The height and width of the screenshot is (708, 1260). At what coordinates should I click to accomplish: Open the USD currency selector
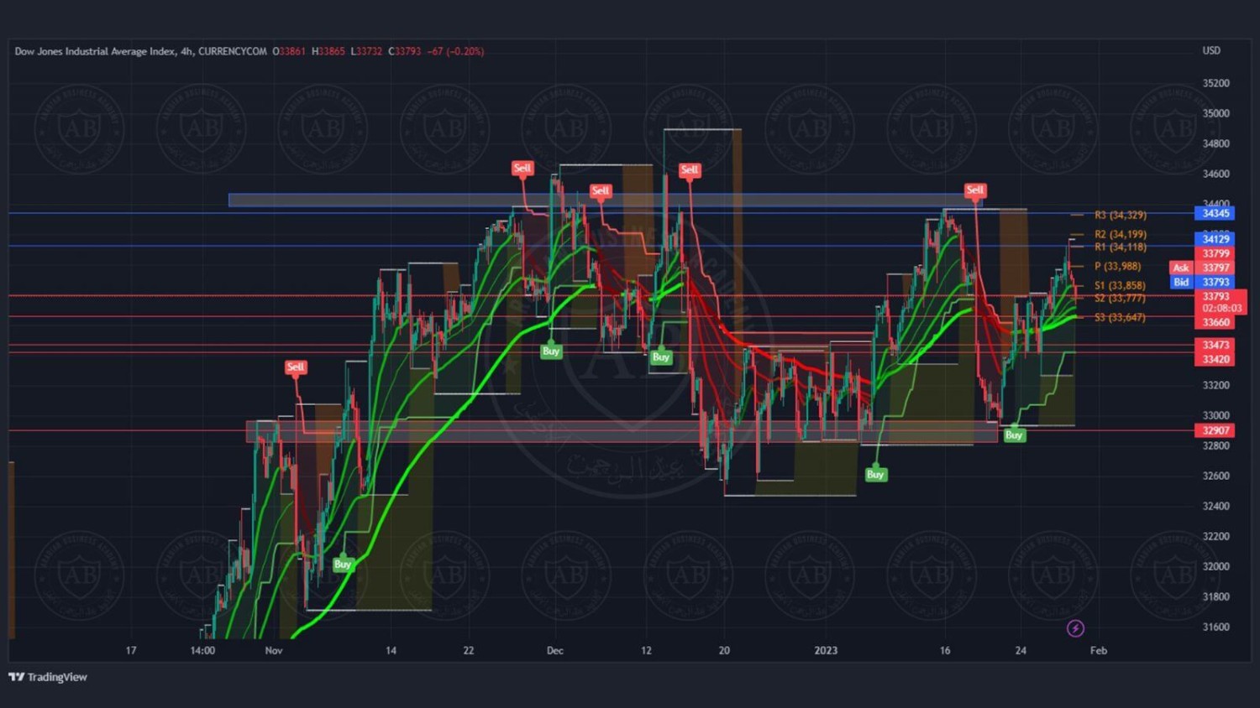[x=1211, y=50]
